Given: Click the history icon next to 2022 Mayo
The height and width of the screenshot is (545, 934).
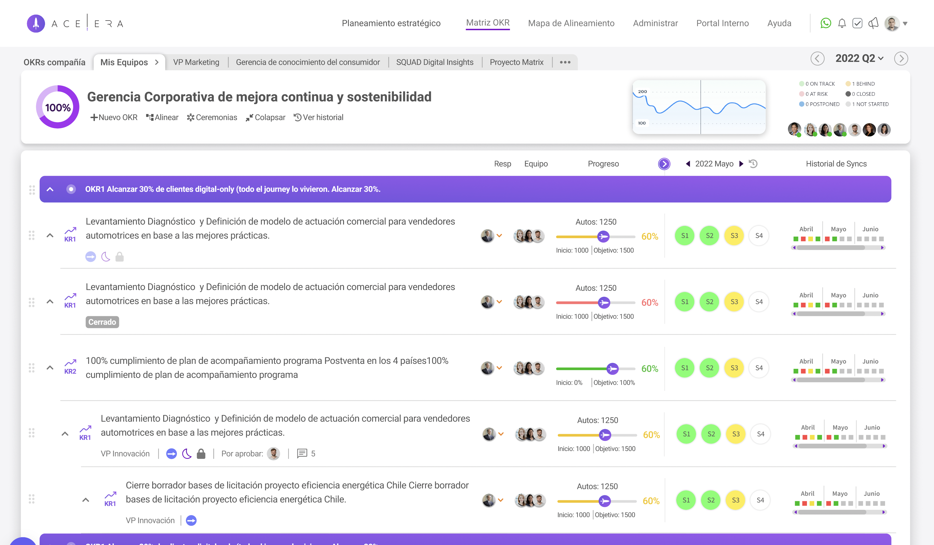Looking at the screenshot, I should coord(753,164).
